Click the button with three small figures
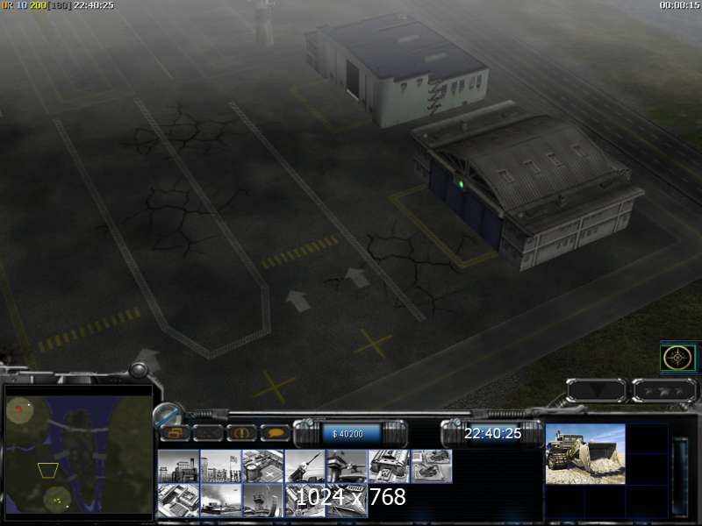 click(x=664, y=390)
